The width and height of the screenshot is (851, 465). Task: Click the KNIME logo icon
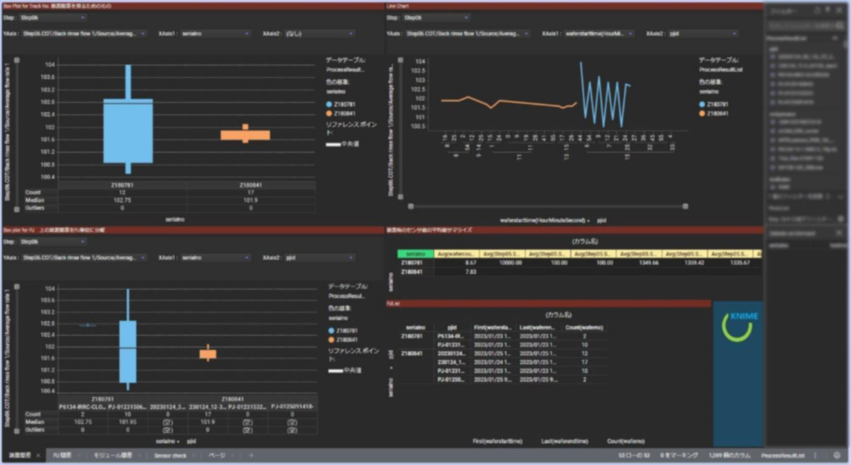click(737, 326)
